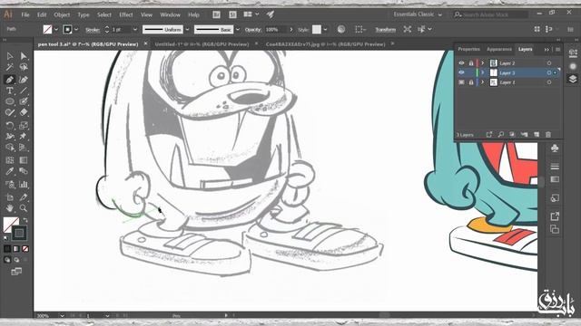Select the Hand tool
Viewport: 581px width, 326px height.
[x=10, y=208]
